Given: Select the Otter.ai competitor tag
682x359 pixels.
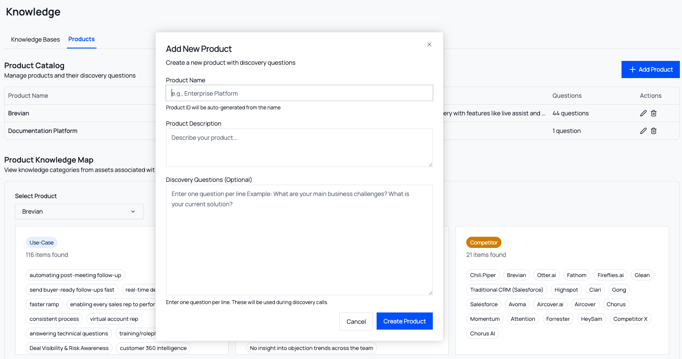Looking at the screenshot, I should point(546,275).
